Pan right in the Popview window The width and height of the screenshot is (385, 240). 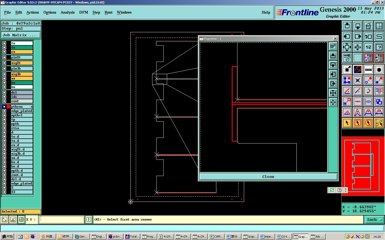[333, 84]
